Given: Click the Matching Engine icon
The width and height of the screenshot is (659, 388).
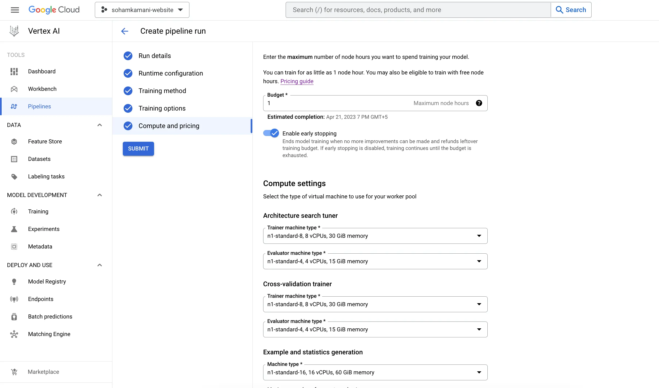Looking at the screenshot, I should click(x=14, y=334).
